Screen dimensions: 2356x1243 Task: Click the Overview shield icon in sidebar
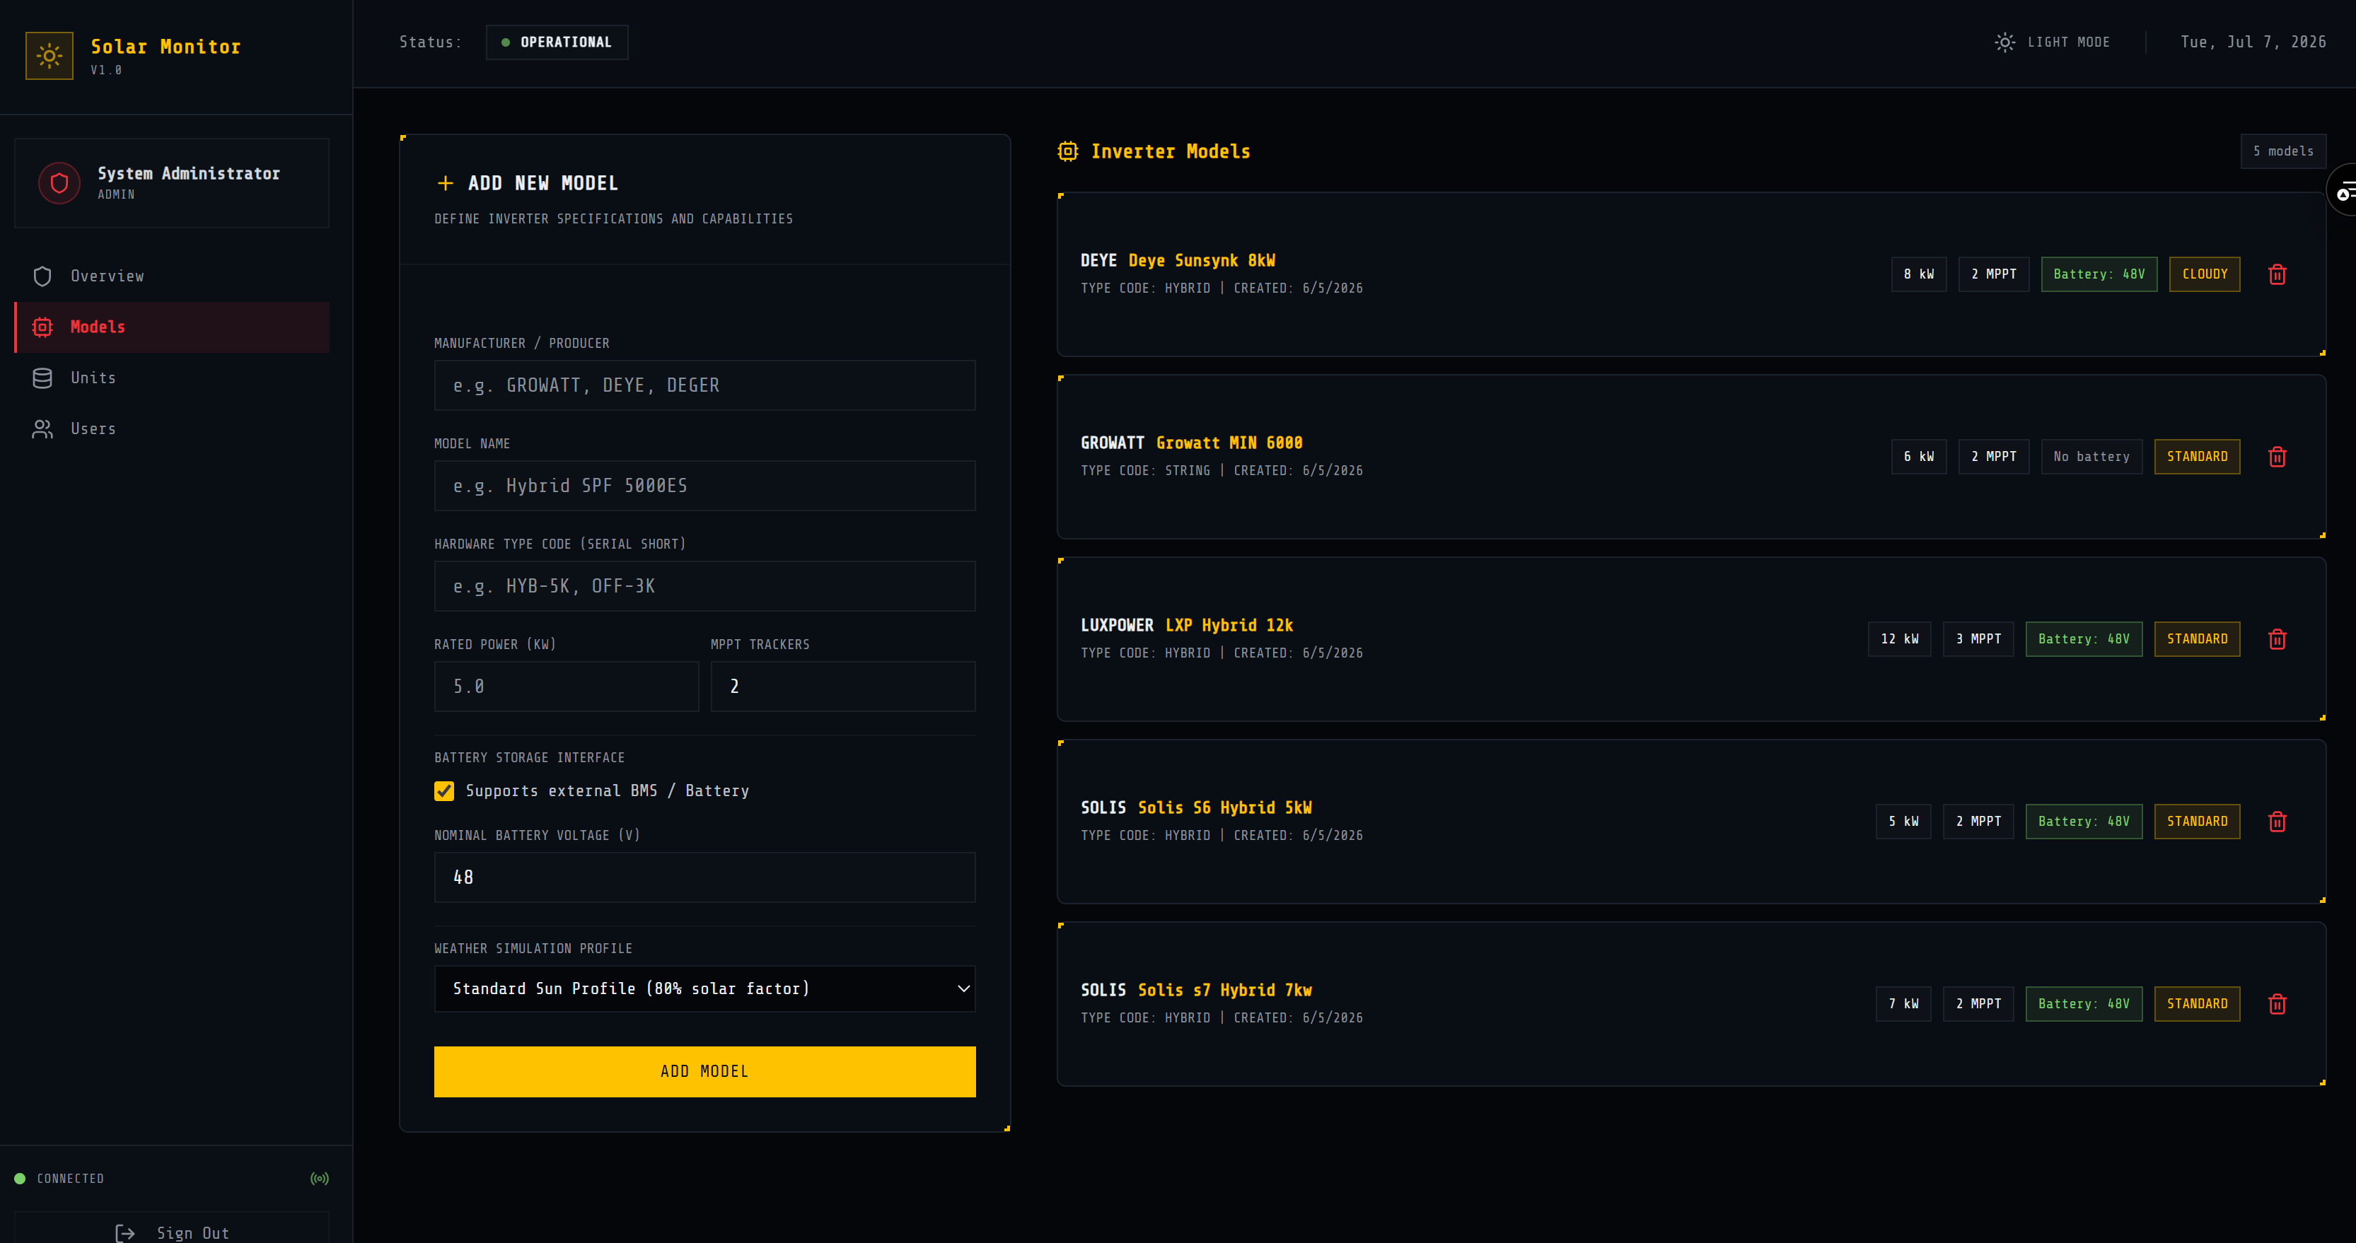coord(42,276)
